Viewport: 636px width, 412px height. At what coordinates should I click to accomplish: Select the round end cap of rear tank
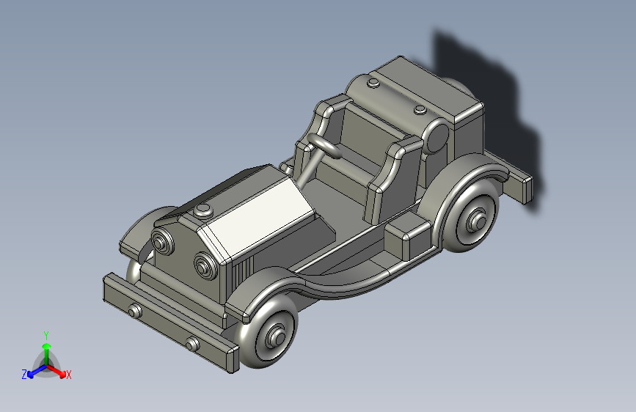[437, 137]
